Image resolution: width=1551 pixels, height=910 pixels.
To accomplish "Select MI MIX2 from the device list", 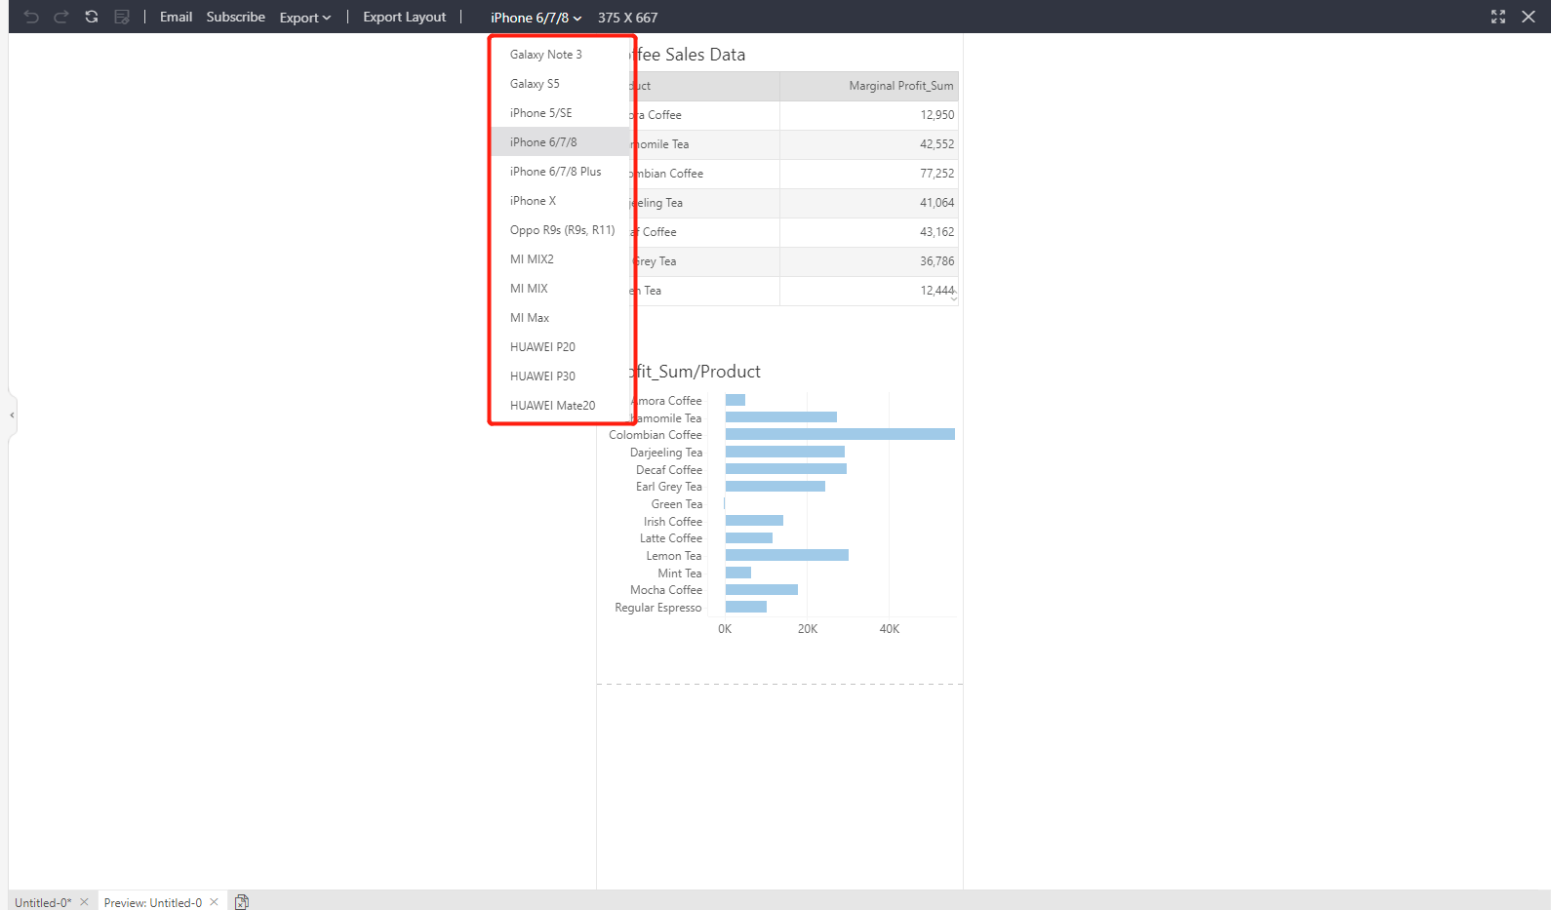I will tap(561, 259).
